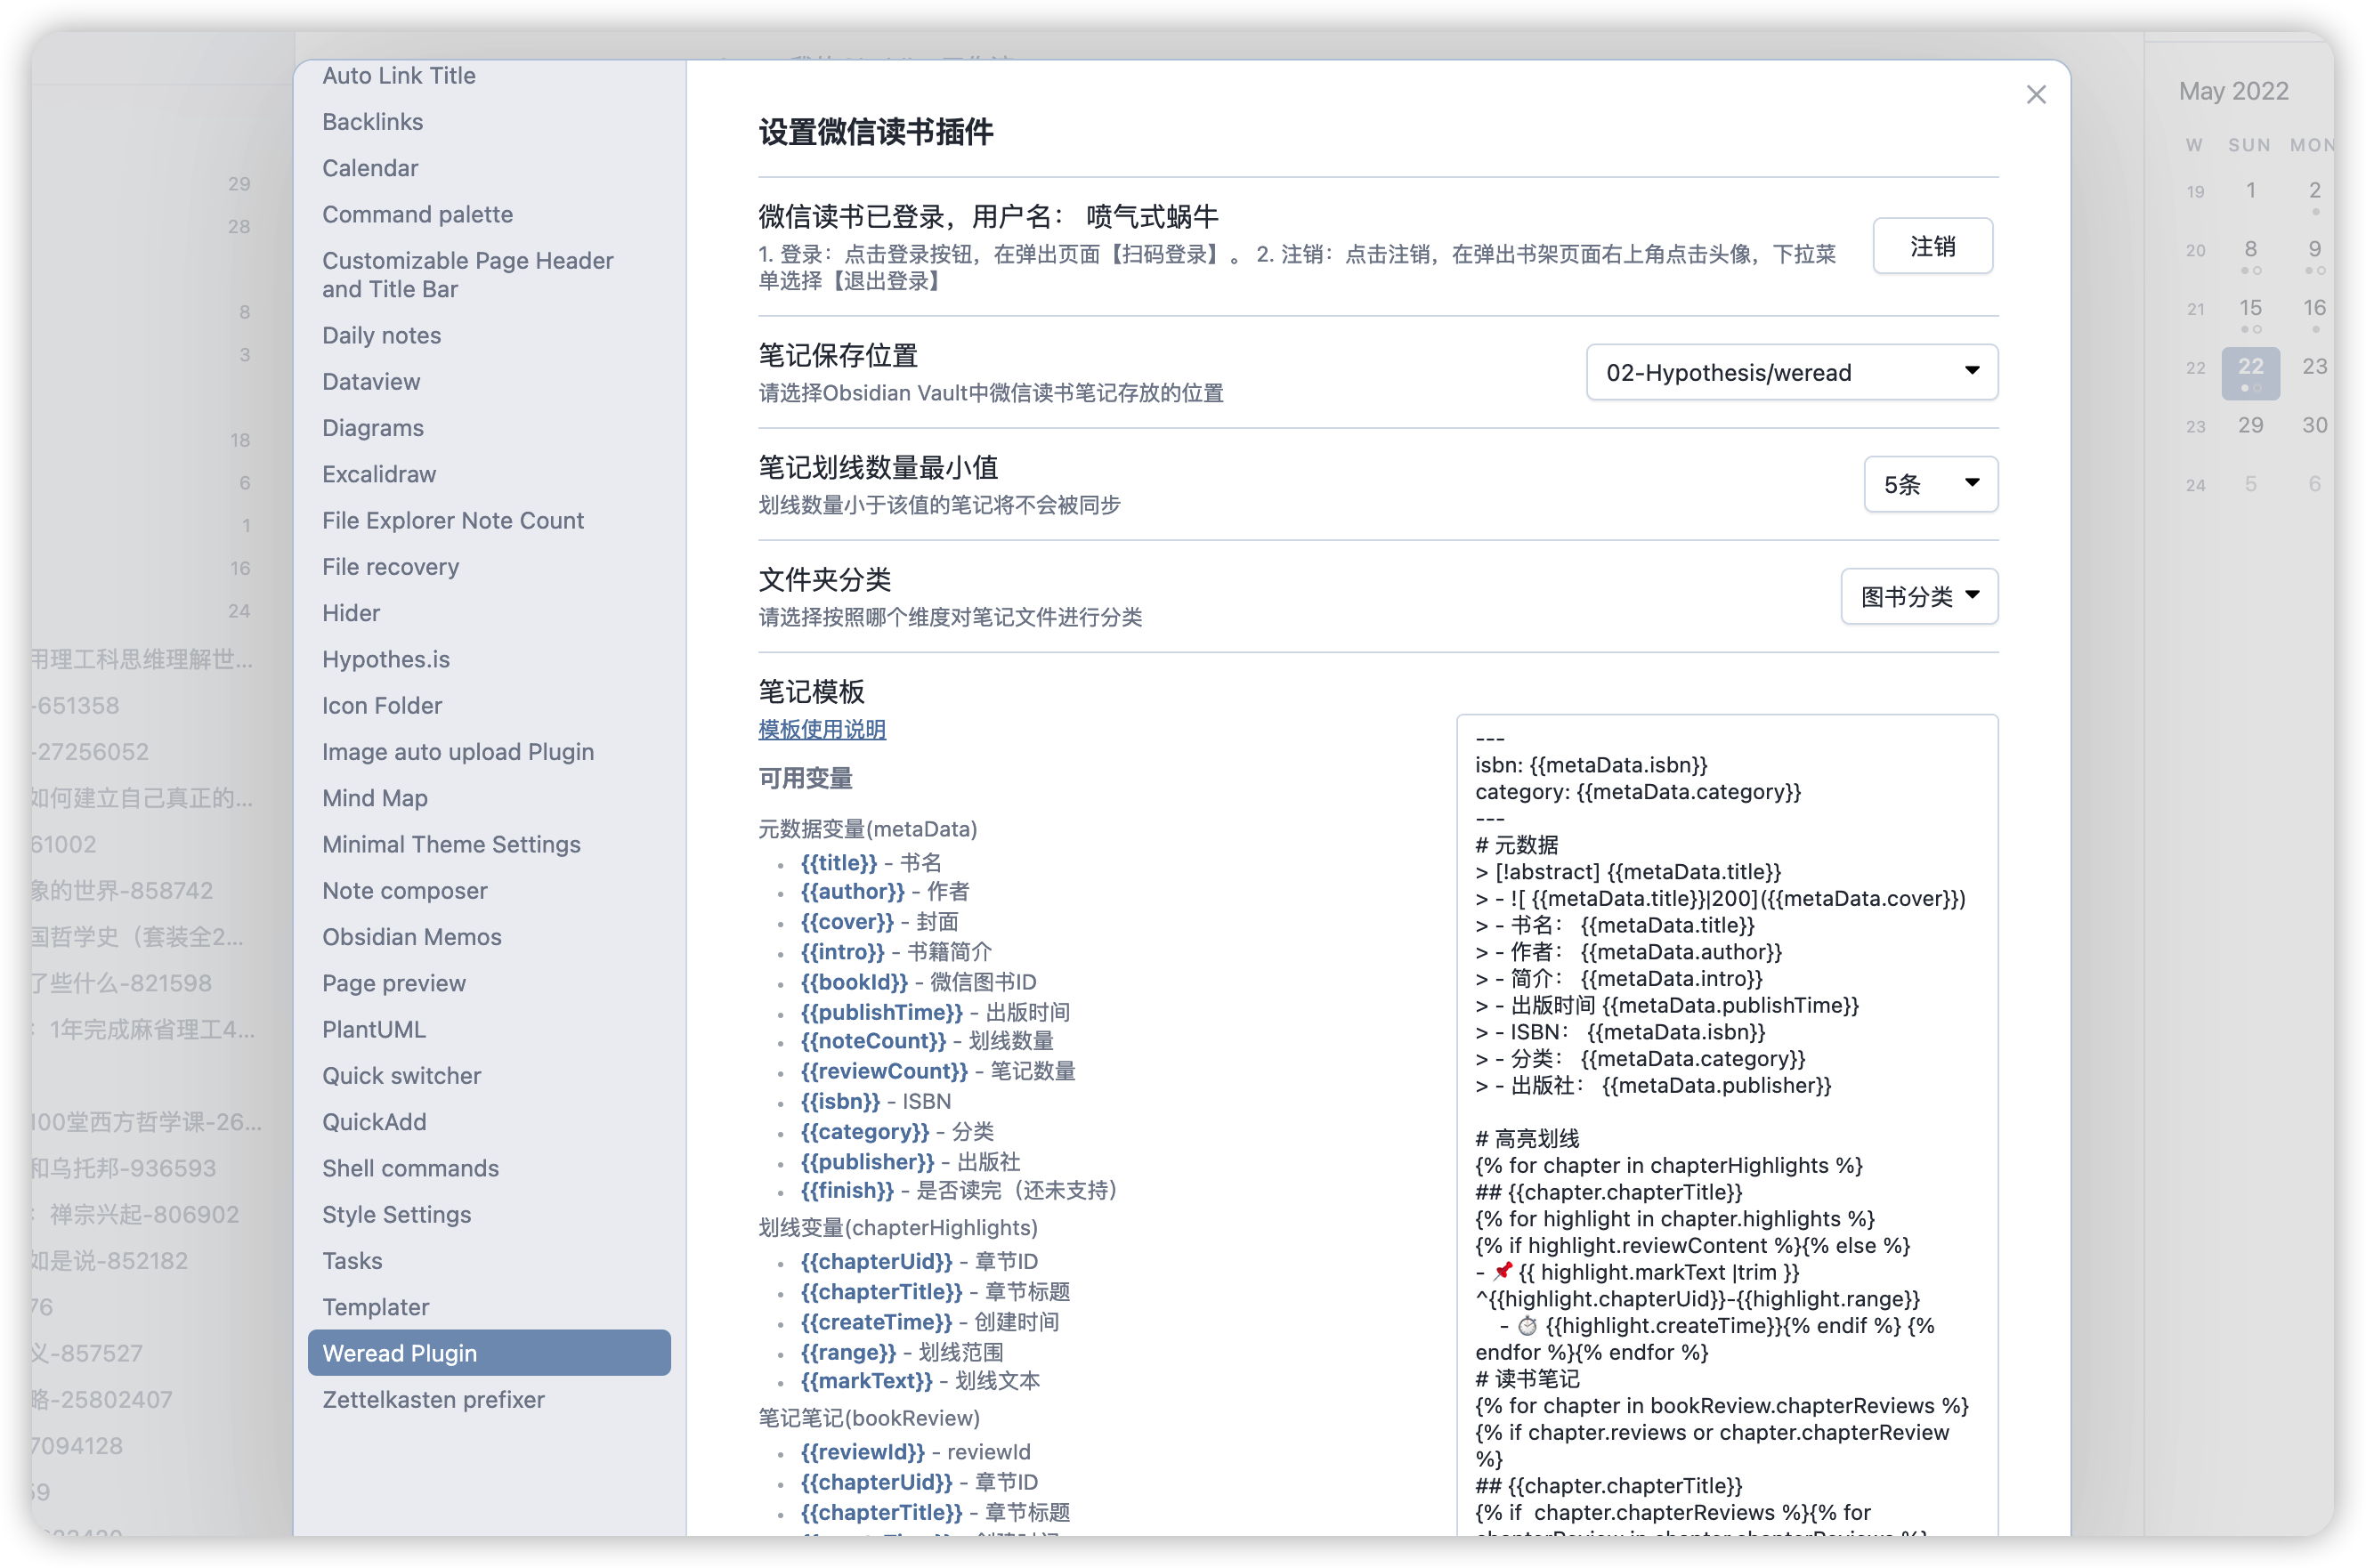Open Minimal Theme Settings options
Image resolution: width=2366 pixels, height=1568 pixels.
[x=451, y=844]
